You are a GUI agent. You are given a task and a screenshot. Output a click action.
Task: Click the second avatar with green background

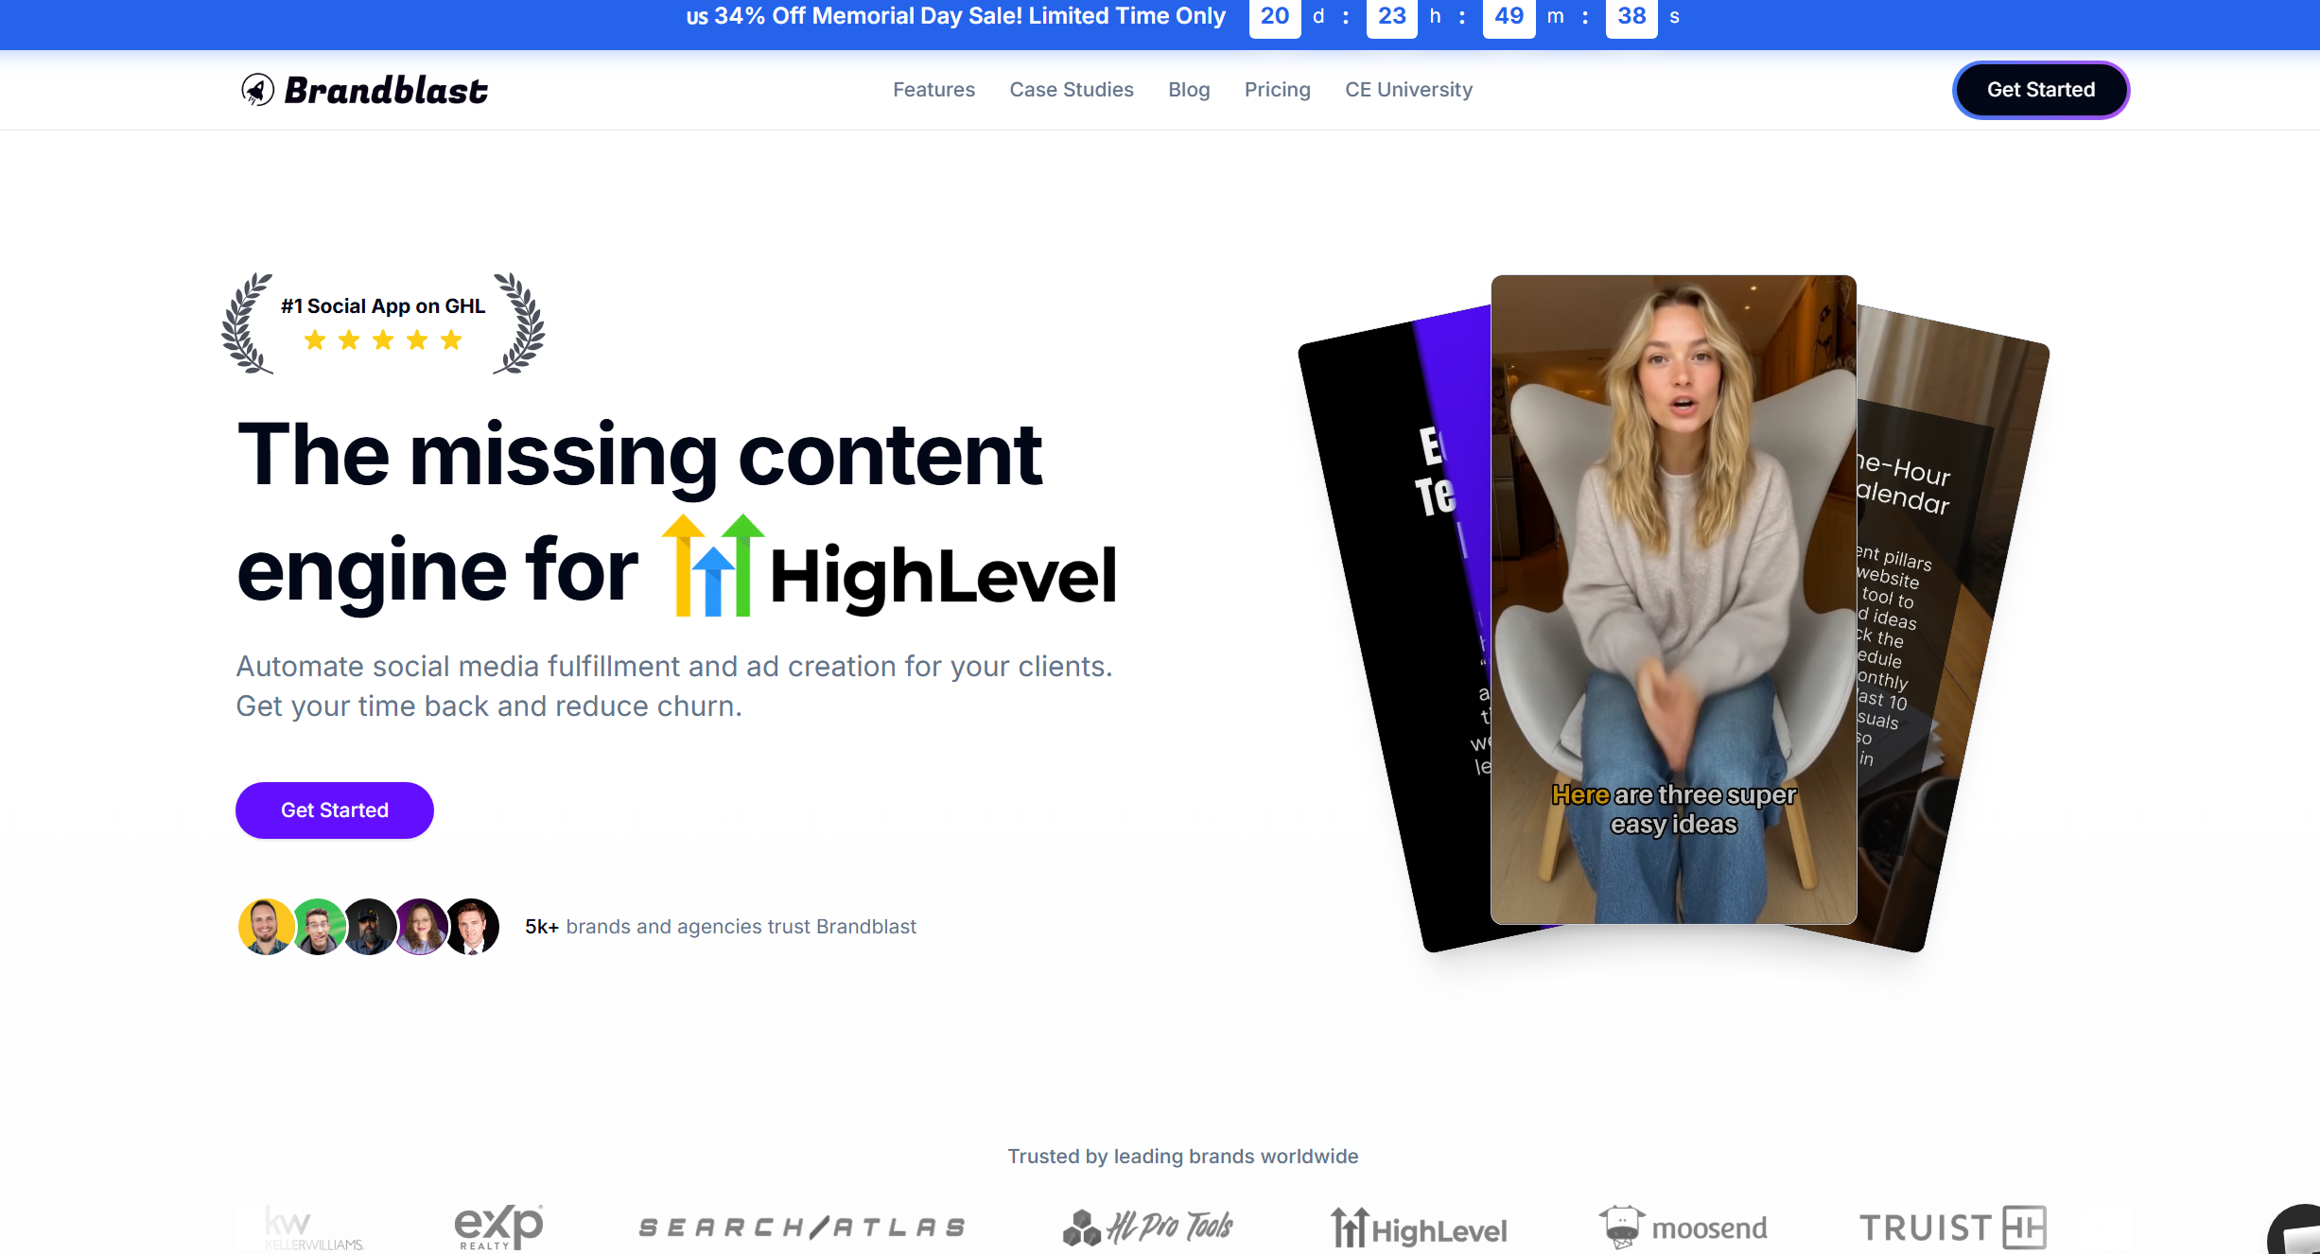(x=318, y=926)
